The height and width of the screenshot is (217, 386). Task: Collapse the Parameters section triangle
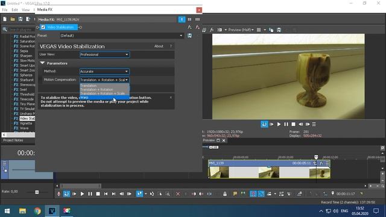[x=42, y=63]
